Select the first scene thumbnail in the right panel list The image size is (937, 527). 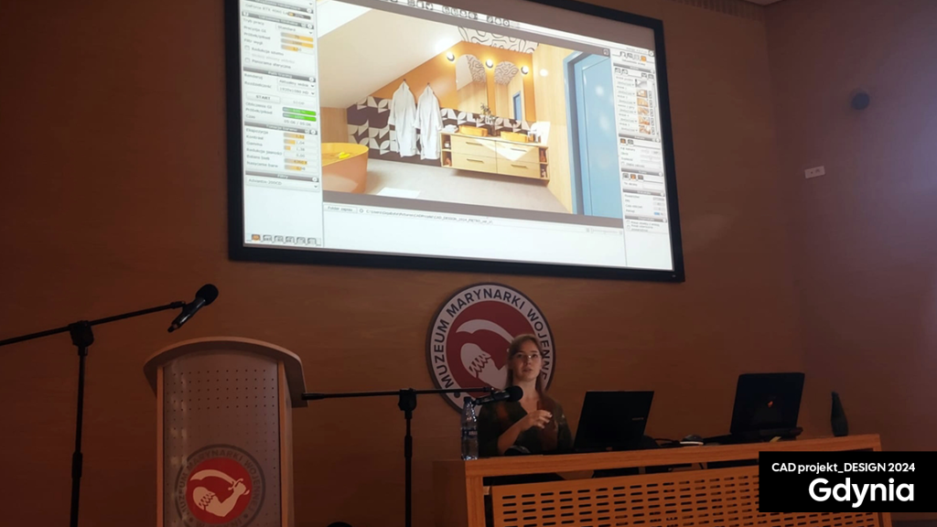pos(640,83)
